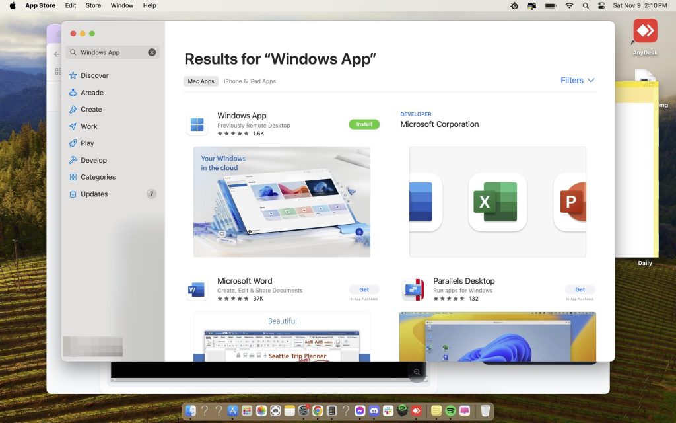Image resolution: width=676 pixels, height=423 pixels.
Task: Open the App Store menu
Action: (40, 5)
